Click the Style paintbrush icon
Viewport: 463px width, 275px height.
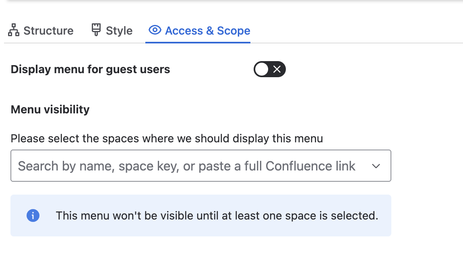pos(96,30)
